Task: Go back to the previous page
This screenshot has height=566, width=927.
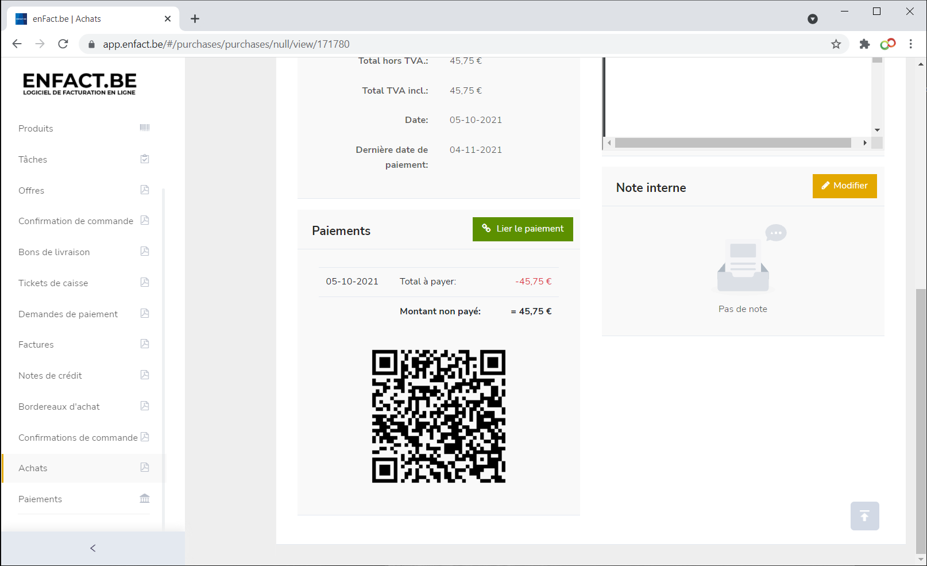Action: point(17,44)
